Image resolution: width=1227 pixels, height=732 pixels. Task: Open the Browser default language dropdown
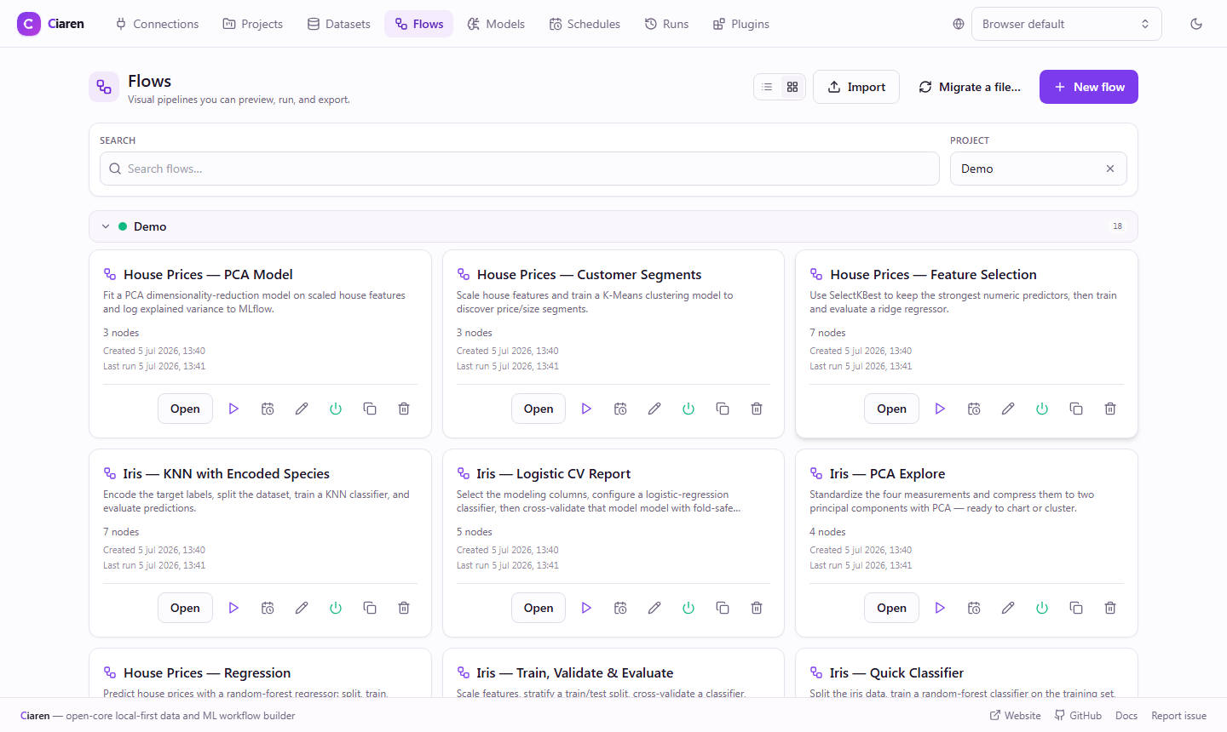[x=1066, y=24]
